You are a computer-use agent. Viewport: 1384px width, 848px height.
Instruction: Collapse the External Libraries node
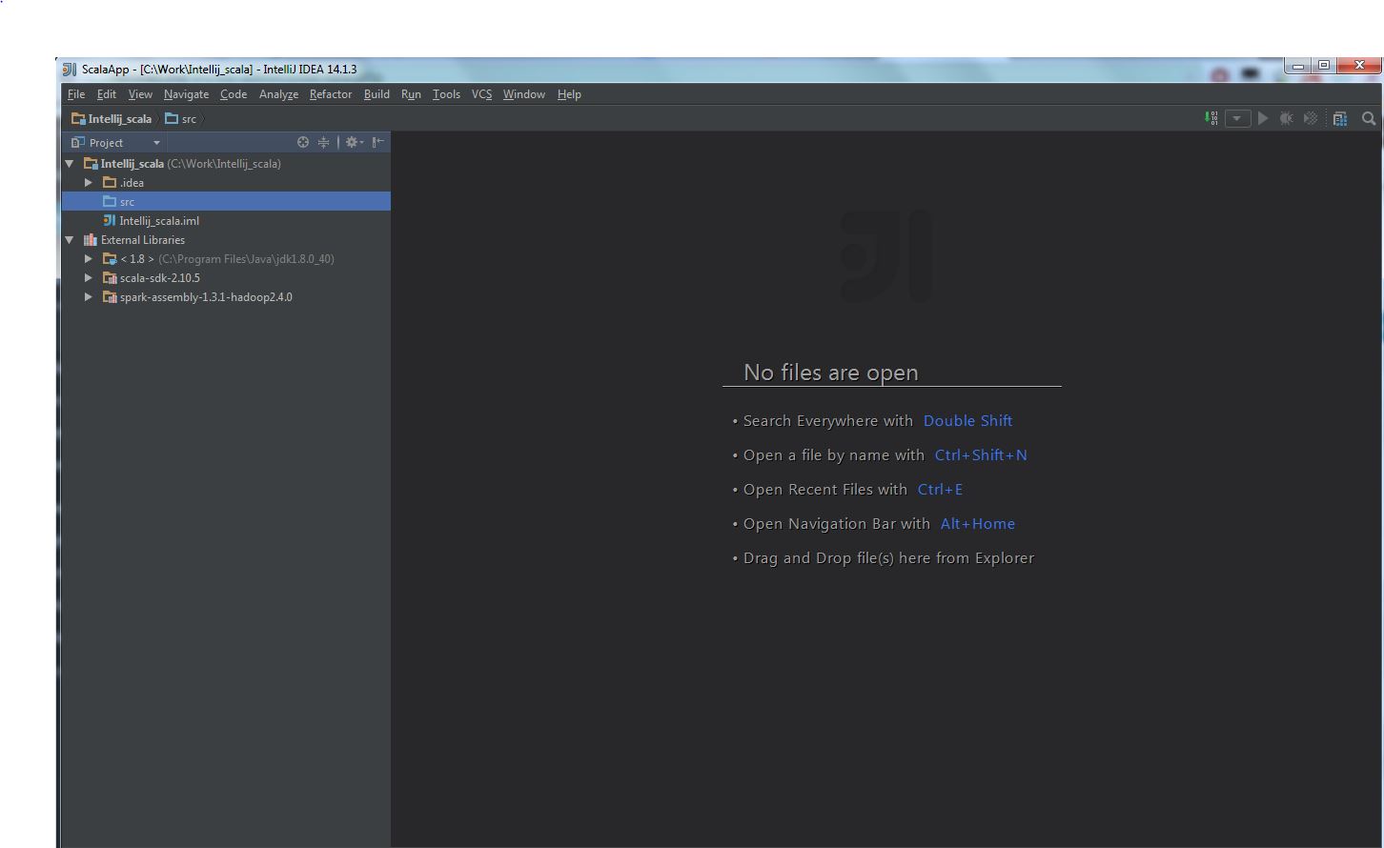(x=70, y=240)
